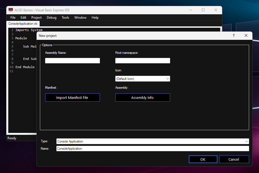
Task: Open the Window menu
Action: point(80,18)
